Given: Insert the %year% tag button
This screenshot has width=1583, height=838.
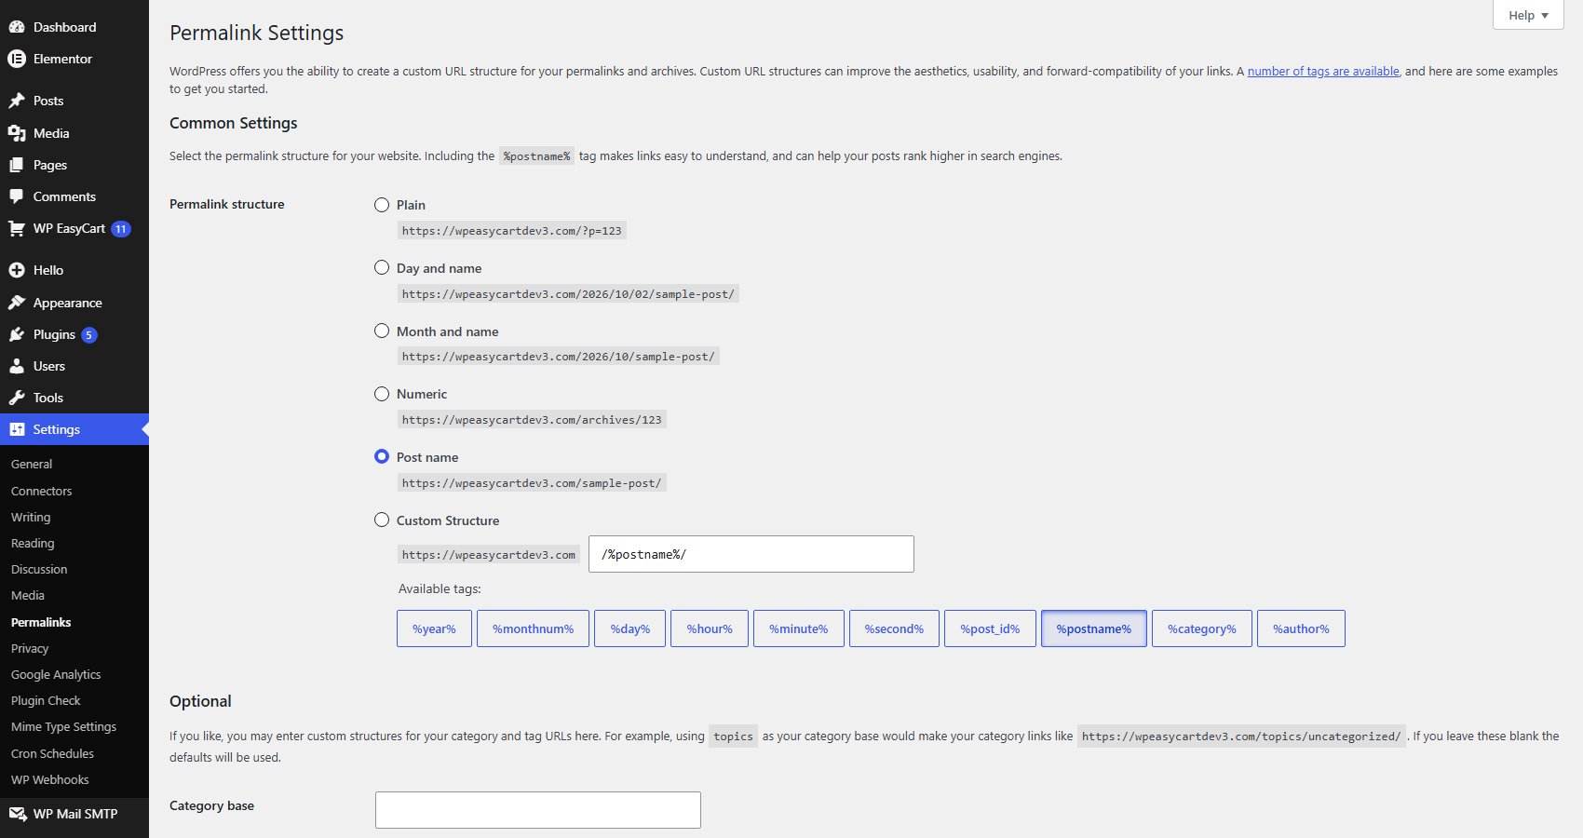Looking at the screenshot, I should (x=434, y=628).
